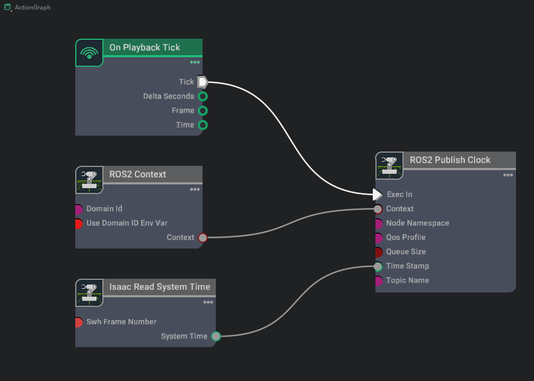Open the ROS2 Context three-dot menu
534x381 pixels.
[195, 190]
